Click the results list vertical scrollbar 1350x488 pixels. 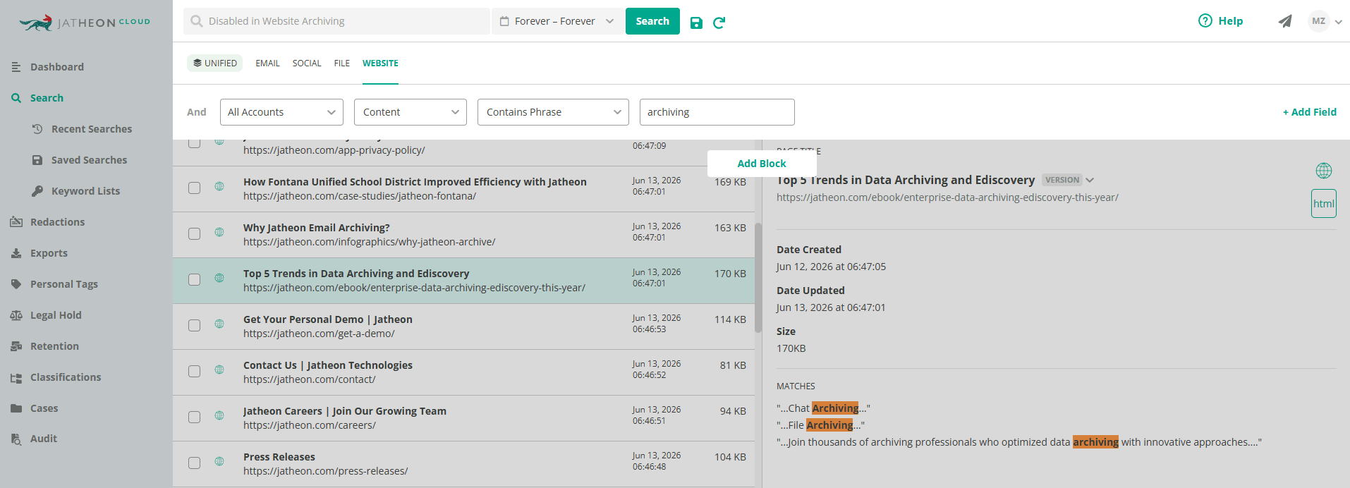(x=758, y=278)
